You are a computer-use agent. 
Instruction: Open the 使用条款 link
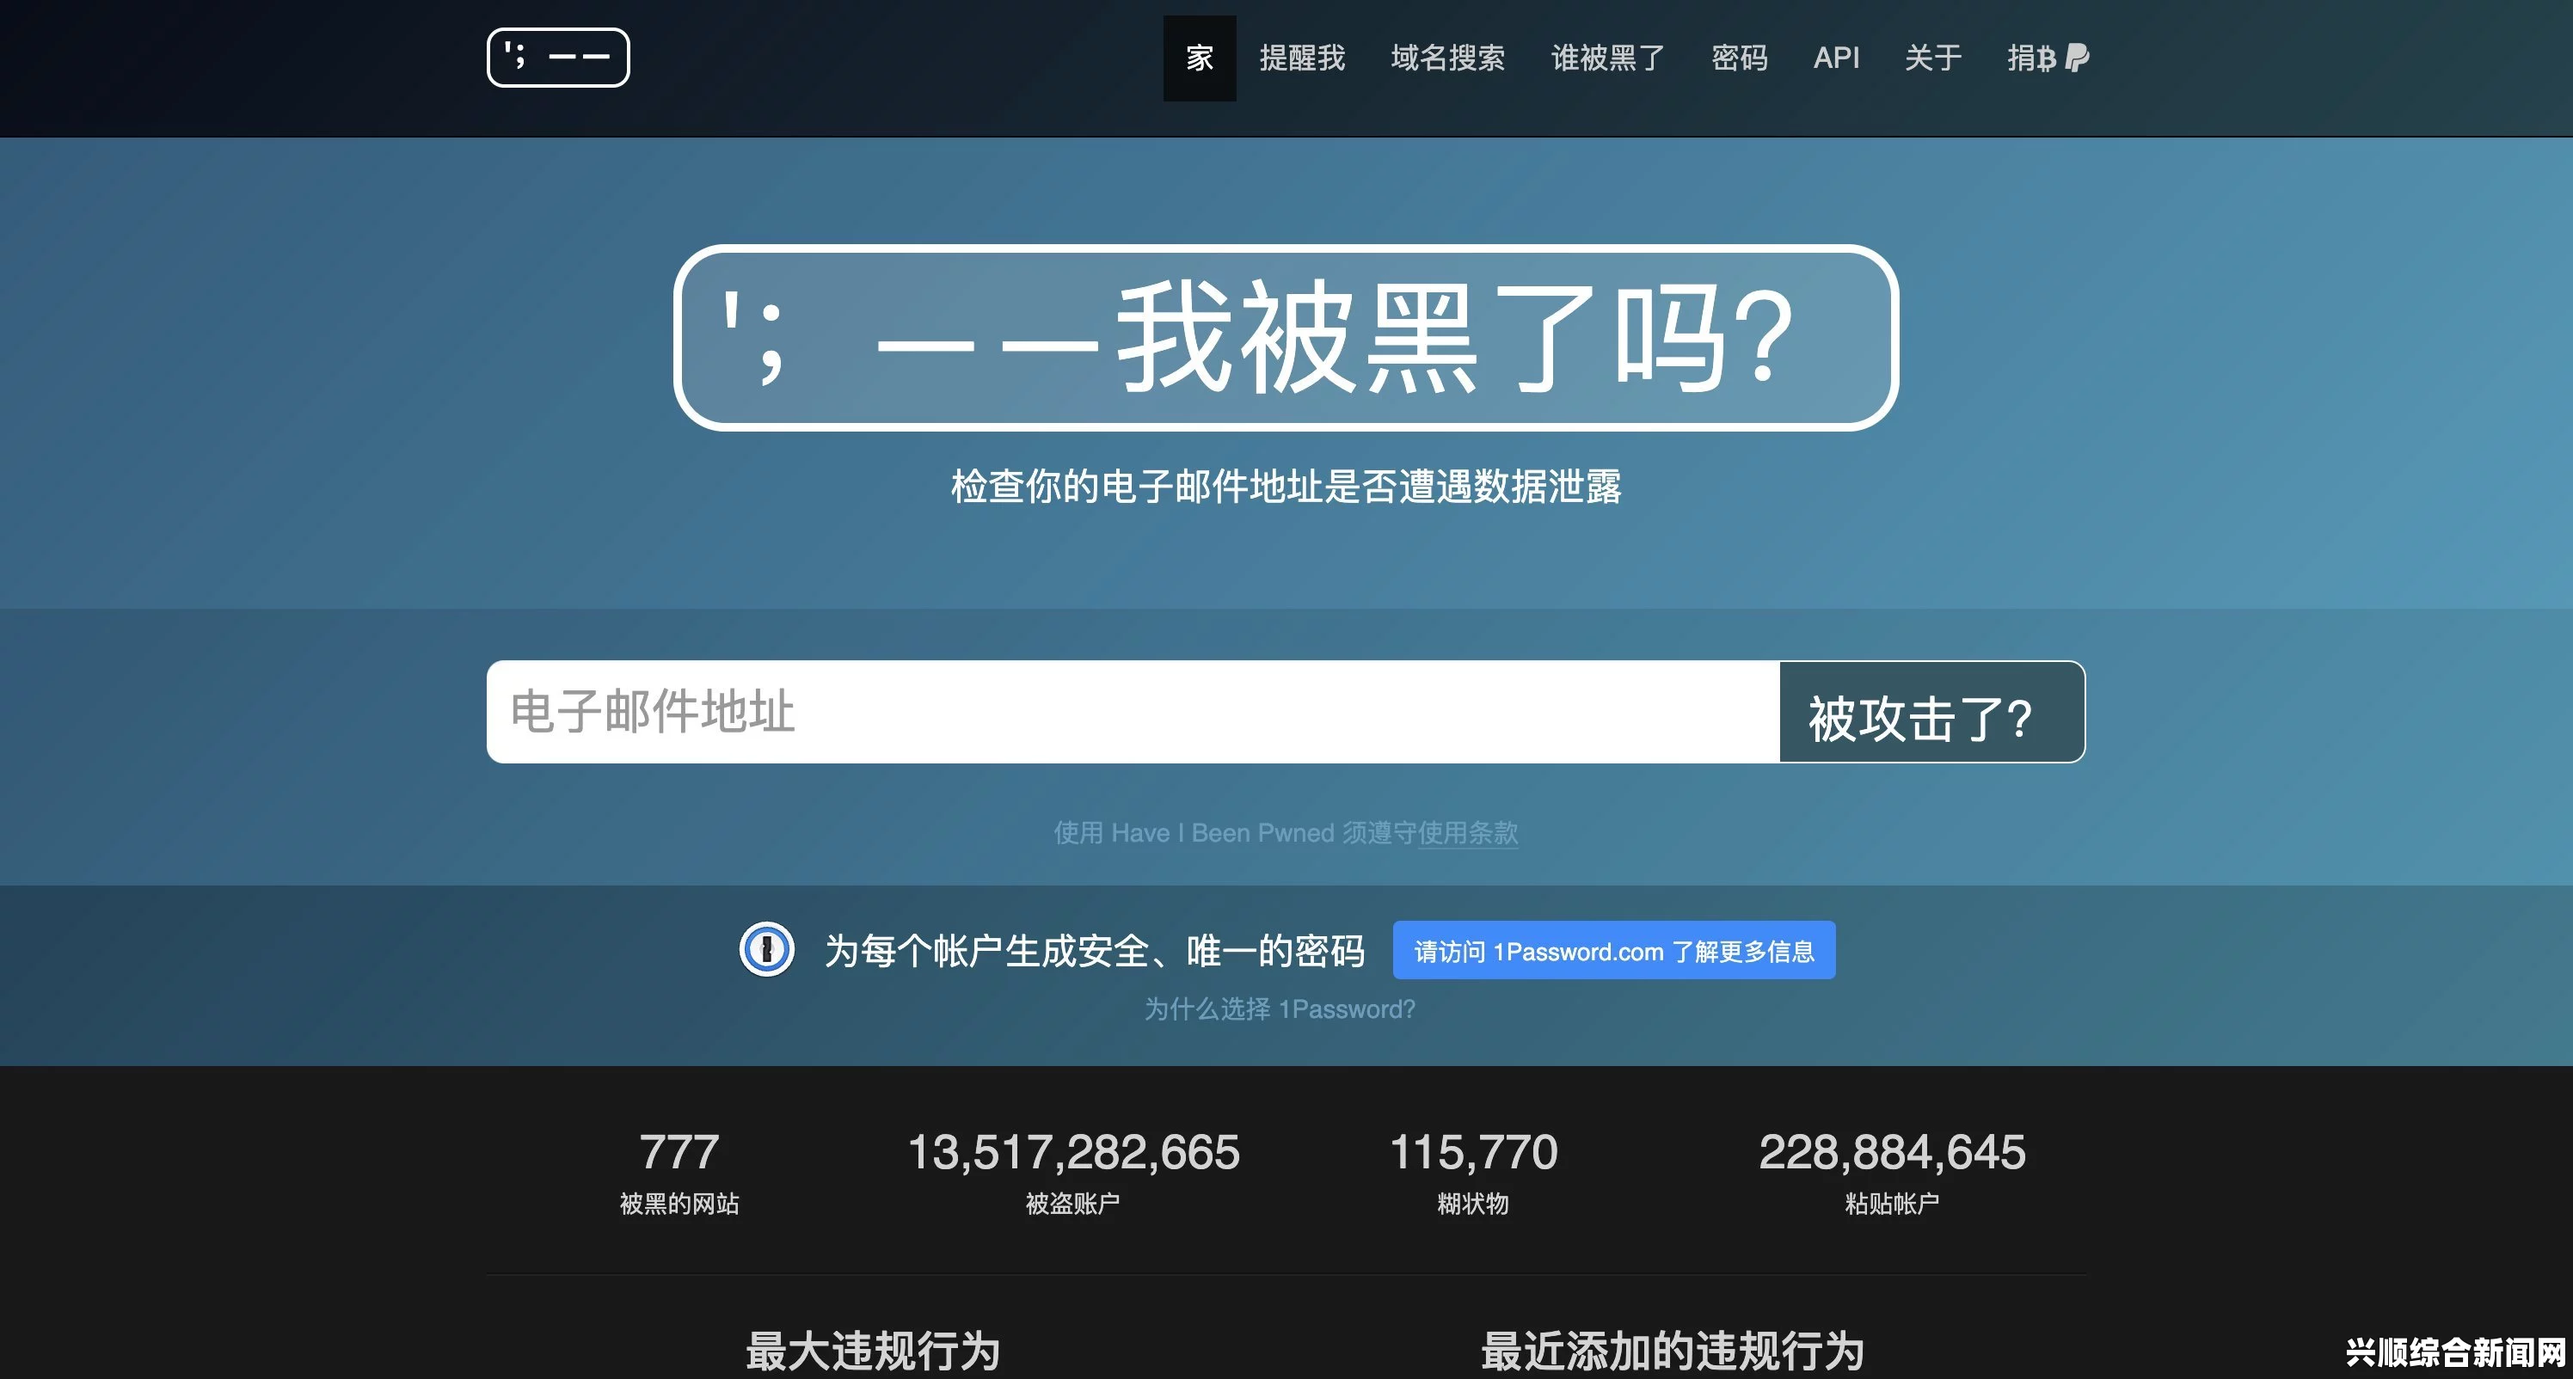(x=1467, y=833)
